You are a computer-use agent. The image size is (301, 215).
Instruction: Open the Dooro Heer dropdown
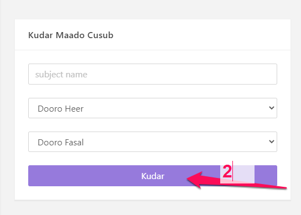[x=153, y=108]
